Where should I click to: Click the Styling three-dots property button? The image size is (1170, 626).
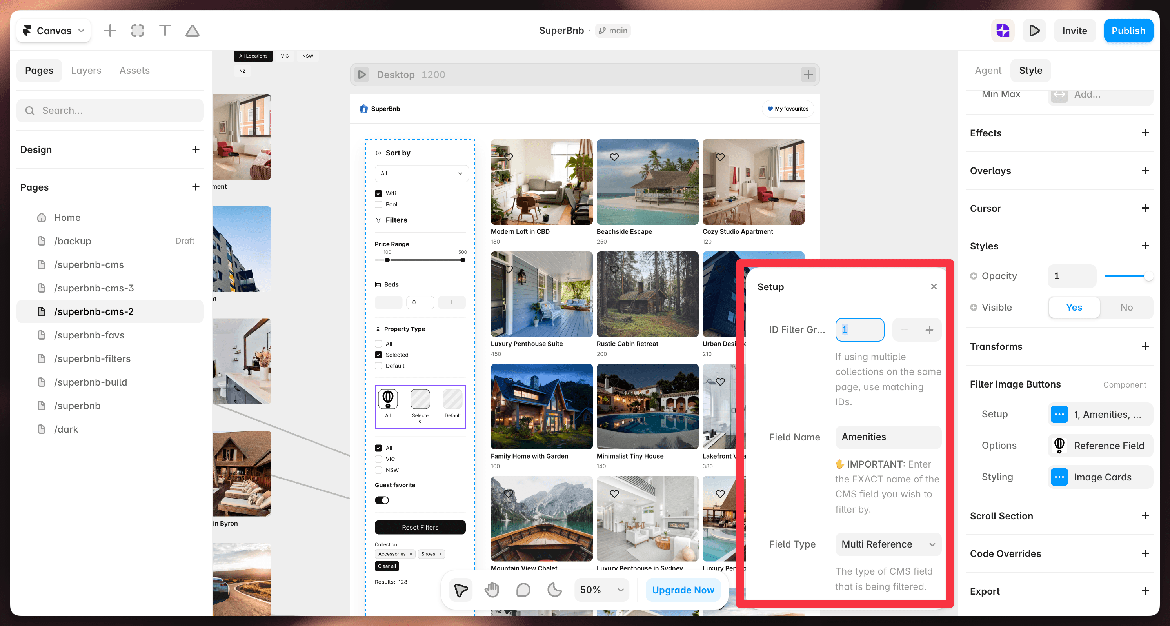(x=1059, y=477)
